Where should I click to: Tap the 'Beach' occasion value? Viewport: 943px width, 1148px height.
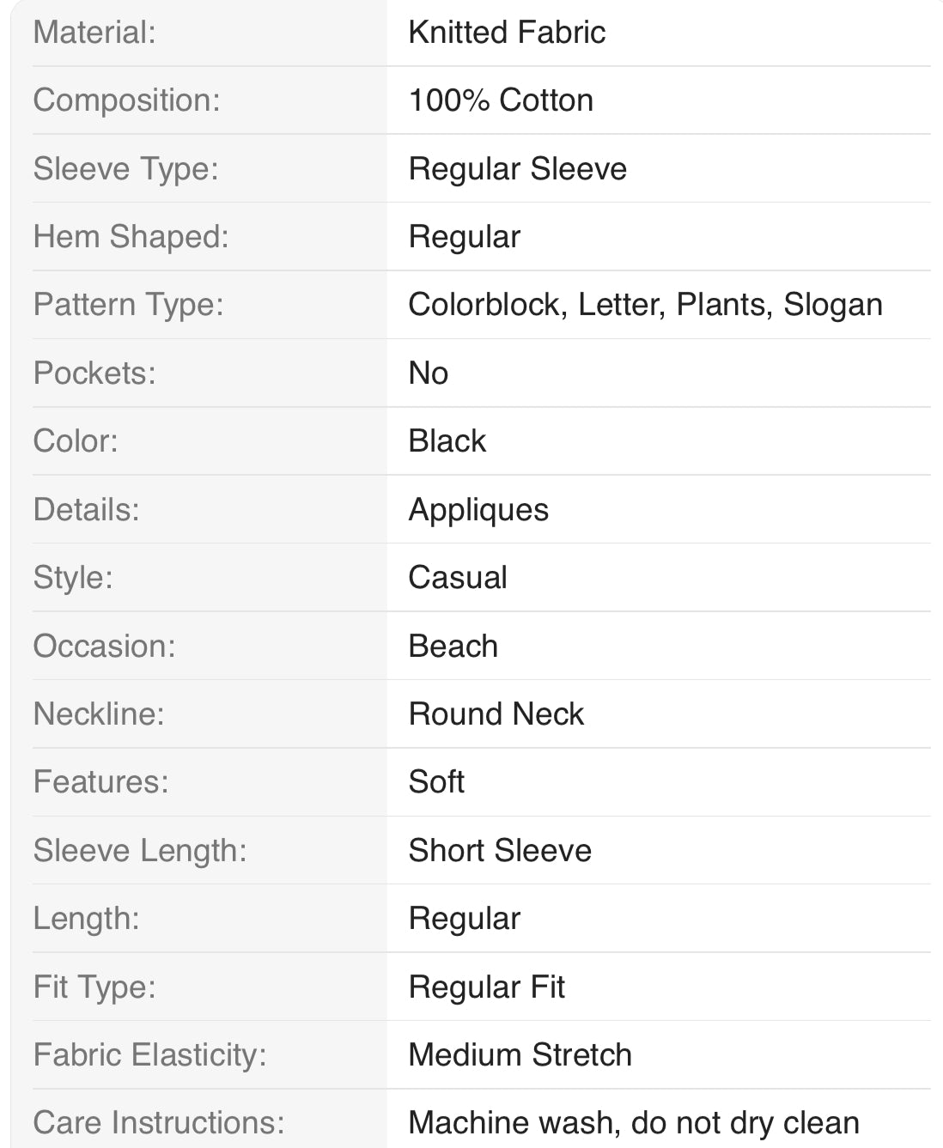coord(453,647)
